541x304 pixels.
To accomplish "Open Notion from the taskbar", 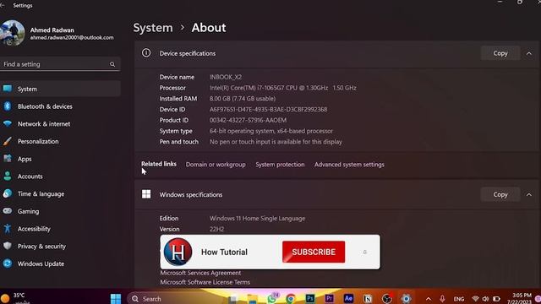I will pyautogui.click(x=368, y=298).
